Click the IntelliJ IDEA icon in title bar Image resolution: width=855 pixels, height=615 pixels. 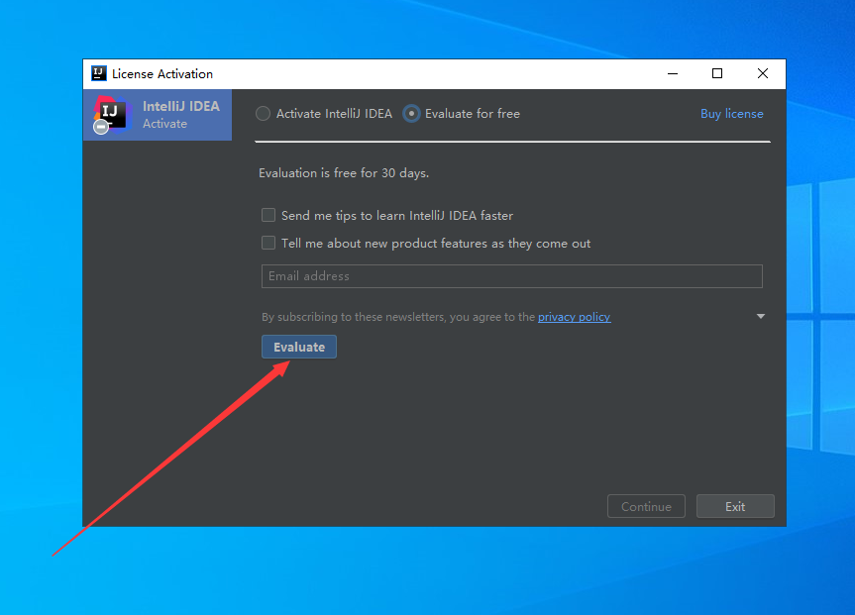98,73
